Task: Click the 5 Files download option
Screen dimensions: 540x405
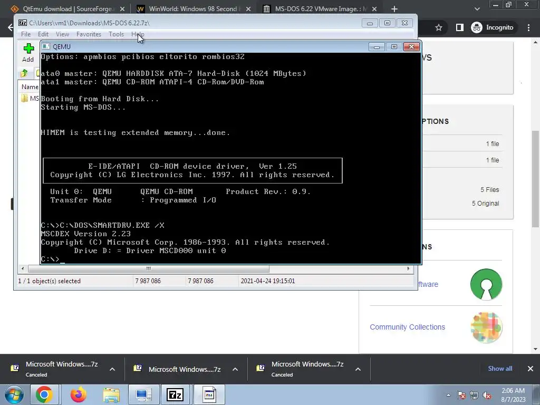Action: (490, 190)
